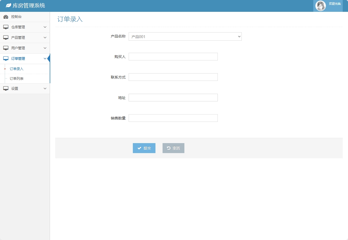Click the monitor icon next to 仓库管理
The width and height of the screenshot is (348, 240).
tap(6, 27)
